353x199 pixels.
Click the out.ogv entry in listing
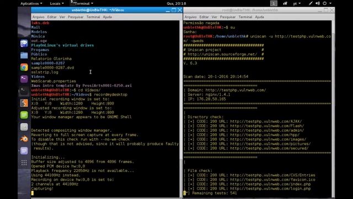pyautogui.click(x=39, y=41)
